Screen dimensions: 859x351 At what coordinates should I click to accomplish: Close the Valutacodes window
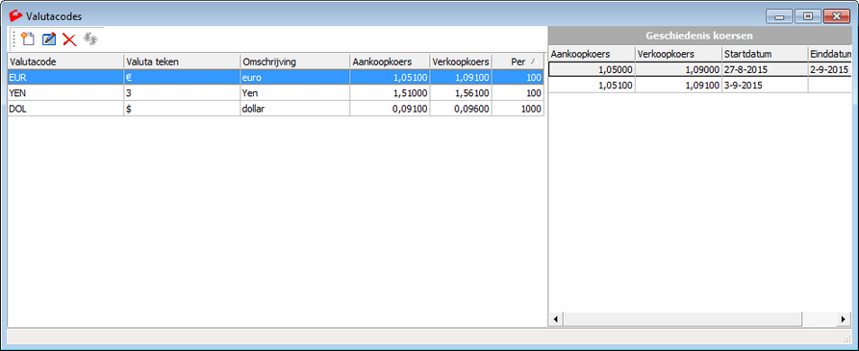pyautogui.click(x=836, y=16)
